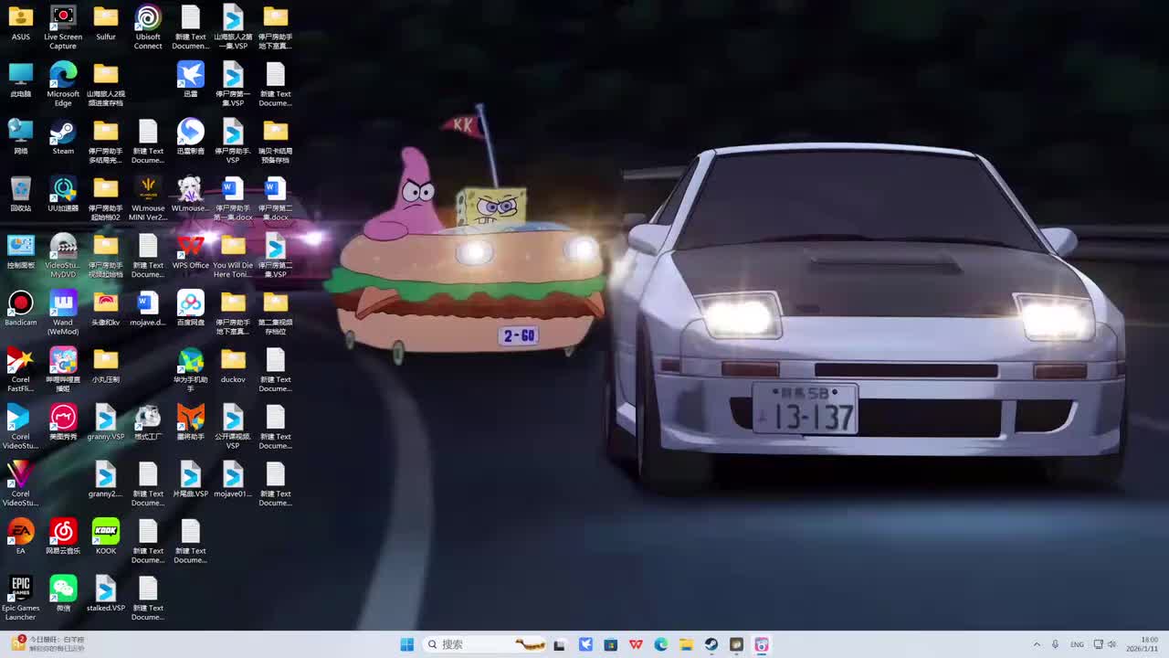Open Steam from the taskbar
The image size is (1169, 658).
click(711, 644)
